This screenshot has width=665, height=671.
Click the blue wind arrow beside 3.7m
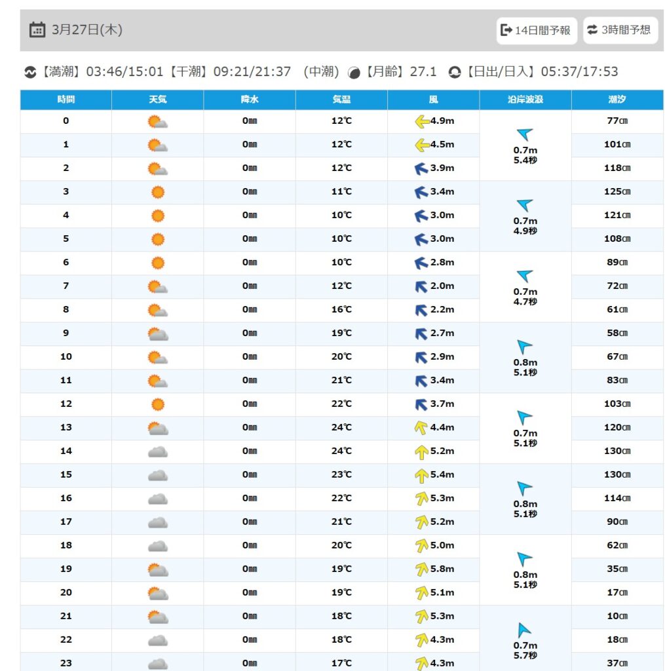point(421,404)
